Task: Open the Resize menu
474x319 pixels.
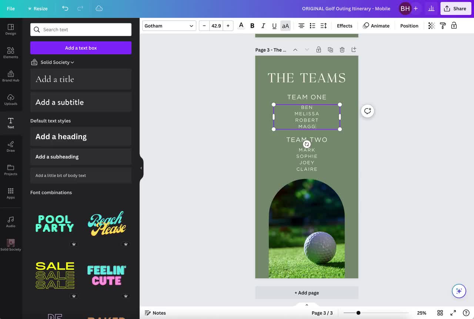Action: [x=37, y=9]
